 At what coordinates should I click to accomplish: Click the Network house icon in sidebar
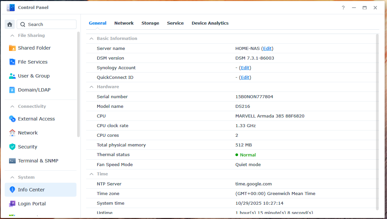click(x=12, y=133)
